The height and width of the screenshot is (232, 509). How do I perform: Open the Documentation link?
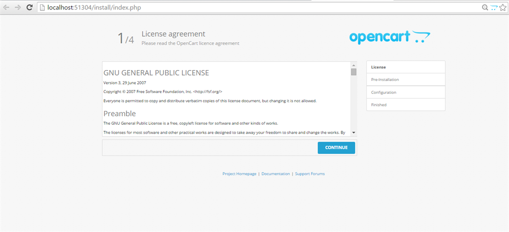275,174
